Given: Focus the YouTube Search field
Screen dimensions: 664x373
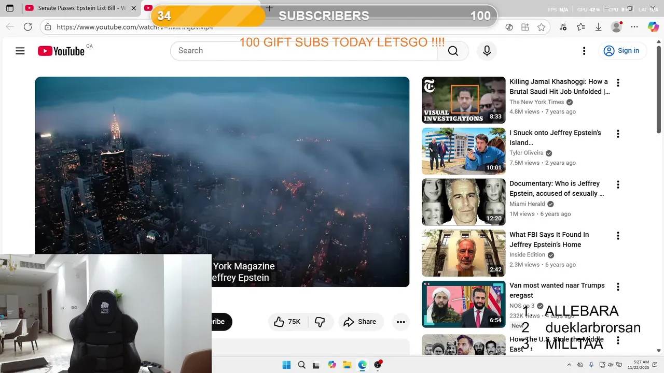Looking at the screenshot, I should tap(303, 51).
